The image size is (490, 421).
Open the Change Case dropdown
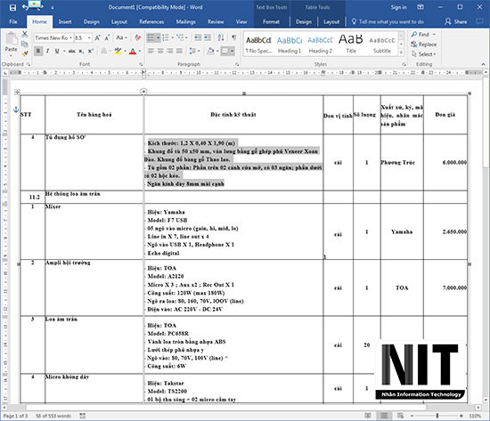pyautogui.click(x=121, y=37)
